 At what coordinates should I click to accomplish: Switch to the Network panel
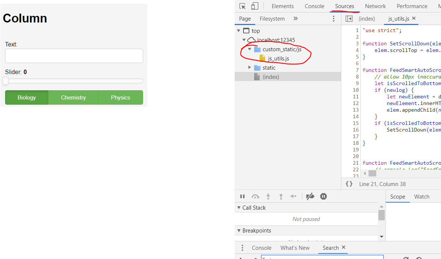(375, 6)
